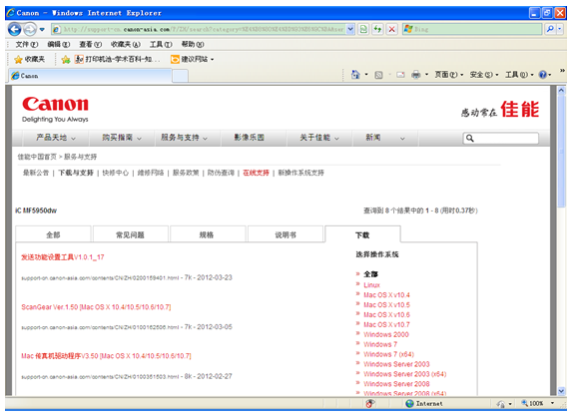575x418 pixels.
Task: Click the 影像乐园 navigation item
Action: coord(250,138)
